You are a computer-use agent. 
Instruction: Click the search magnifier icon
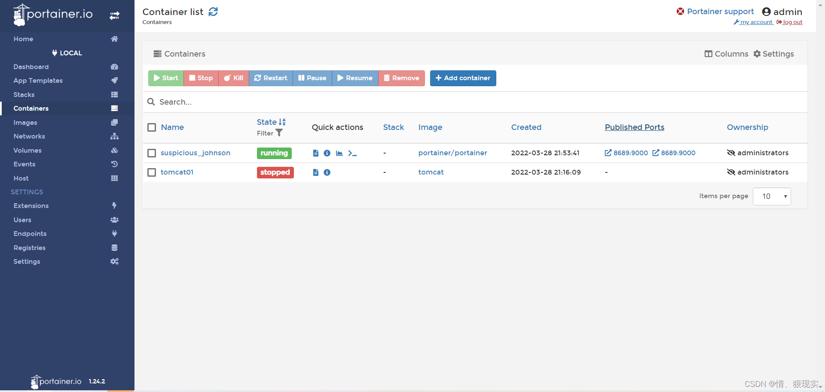point(151,102)
